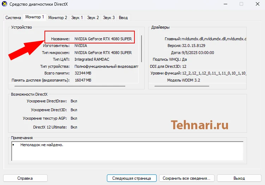This screenshot has height=185, width=265.
Task: Go to the Звук 3 tab
Action: pyautogui.click(x=109, y=18)
